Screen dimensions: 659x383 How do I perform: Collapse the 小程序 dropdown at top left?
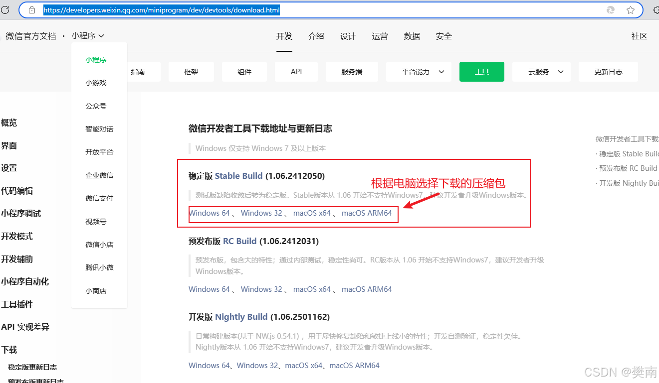pos(88,36)
